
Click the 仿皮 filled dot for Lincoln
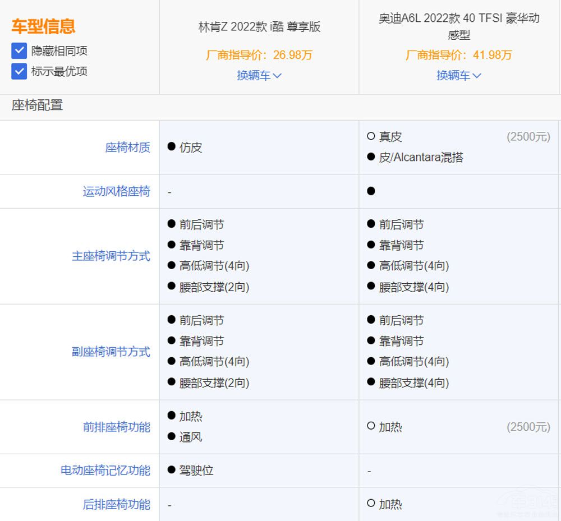click(x=172, y=147)
